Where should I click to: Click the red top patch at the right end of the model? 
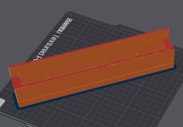pos(168,45)
